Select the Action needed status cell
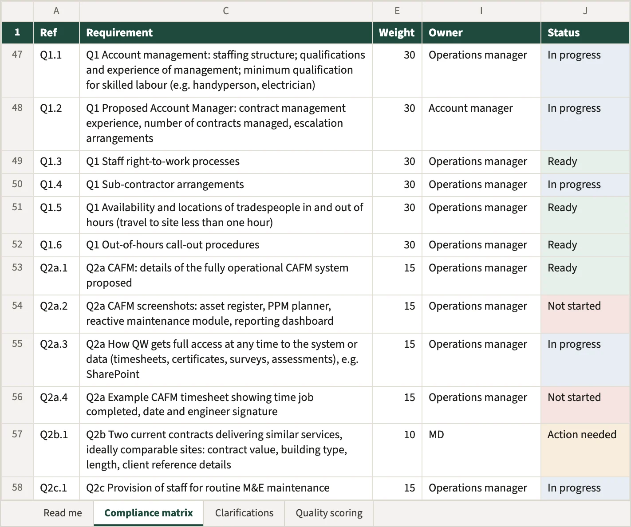 (585, 450)
